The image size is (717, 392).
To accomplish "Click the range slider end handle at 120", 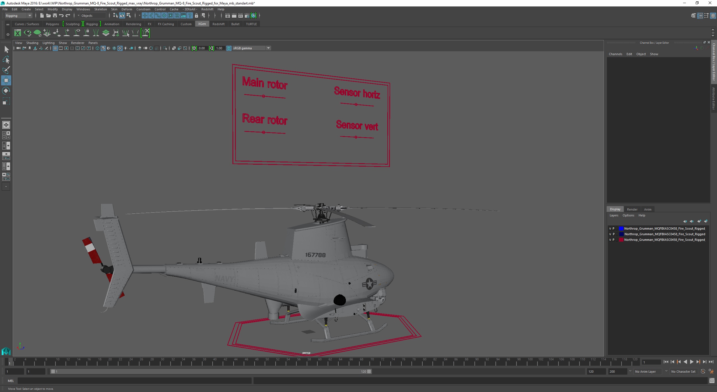I will coord(369,371).
